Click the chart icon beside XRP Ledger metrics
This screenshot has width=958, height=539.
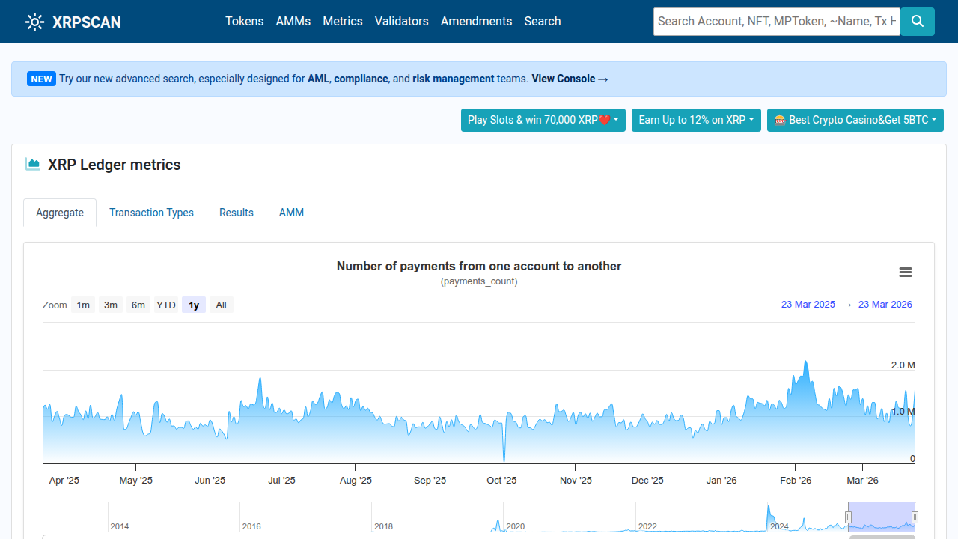(x=33, y=164)
